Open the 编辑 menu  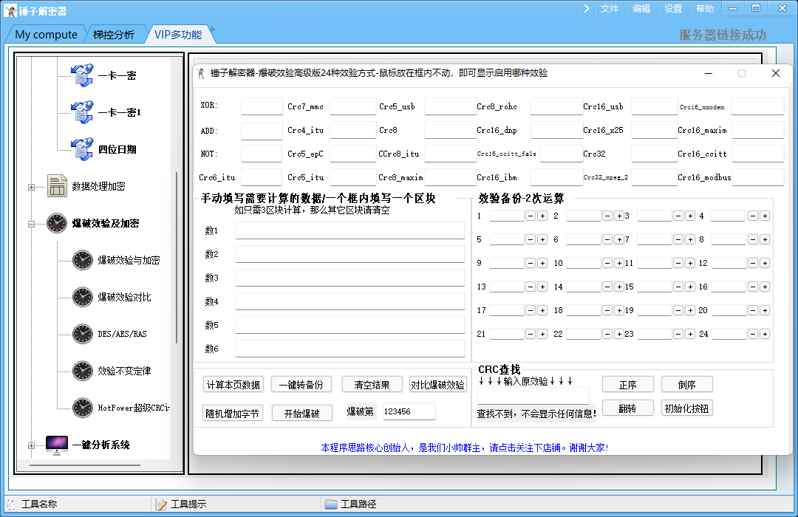(641, 9)
